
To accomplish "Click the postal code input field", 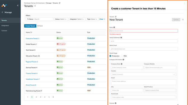I will [x=144, y=97].
